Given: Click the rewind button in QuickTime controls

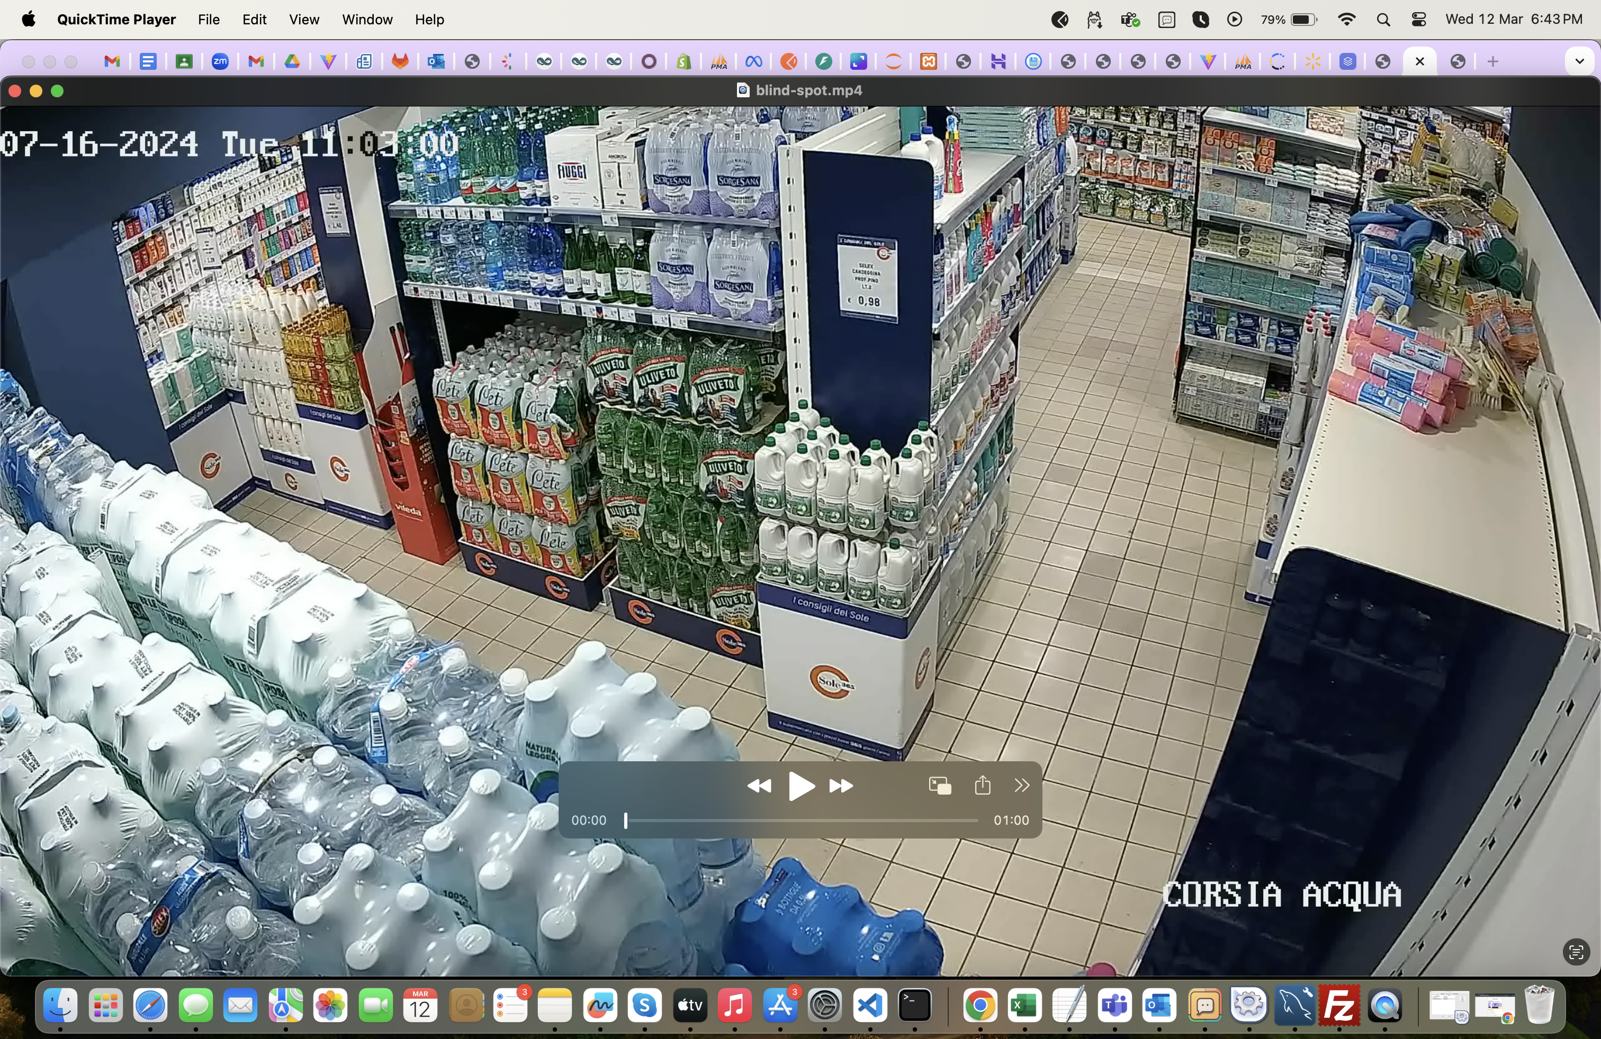Looking at the screenshot, I should click(x=759, y=786).
